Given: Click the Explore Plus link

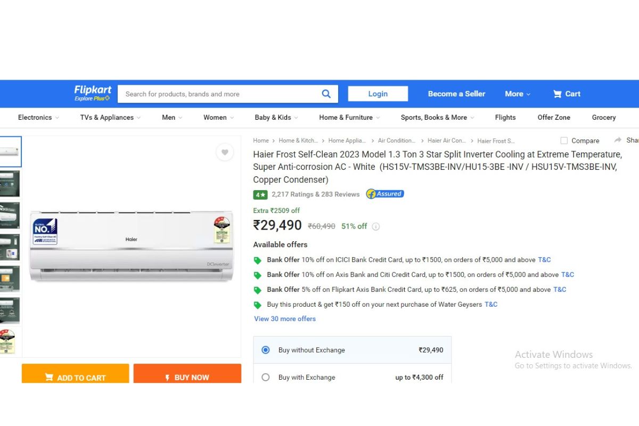Looking at the screenshot, I should click(92, 99).
